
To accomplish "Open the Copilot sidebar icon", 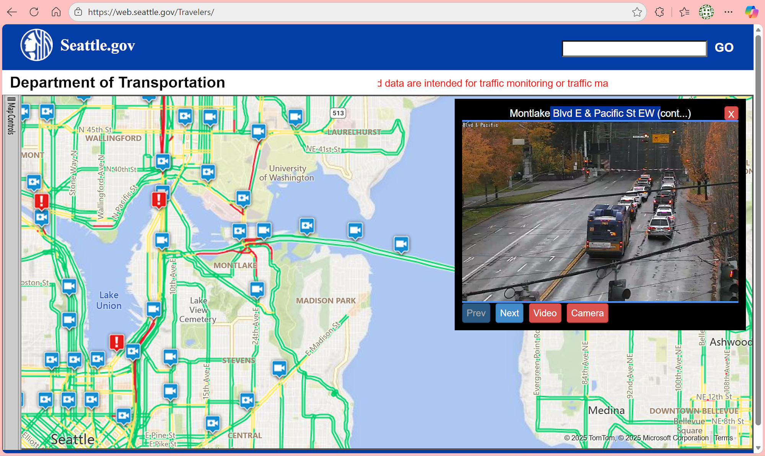I will pyautogui.click(x=751, y=12).
